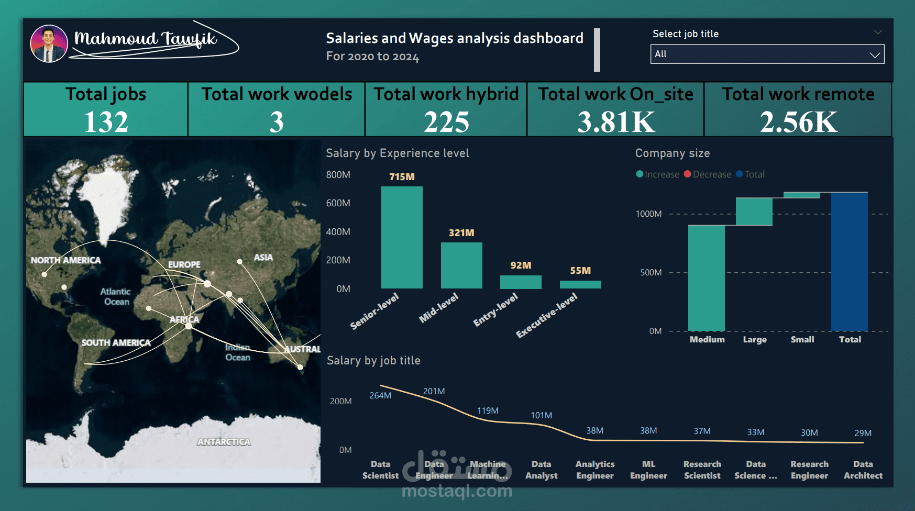The image size is (915, 511).
Task: Click the ASIA map label
Action: point(263,257)
